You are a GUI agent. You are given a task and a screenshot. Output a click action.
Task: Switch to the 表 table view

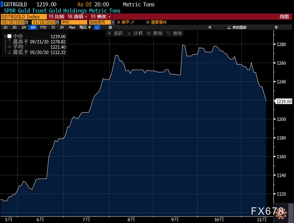[110, 27]
